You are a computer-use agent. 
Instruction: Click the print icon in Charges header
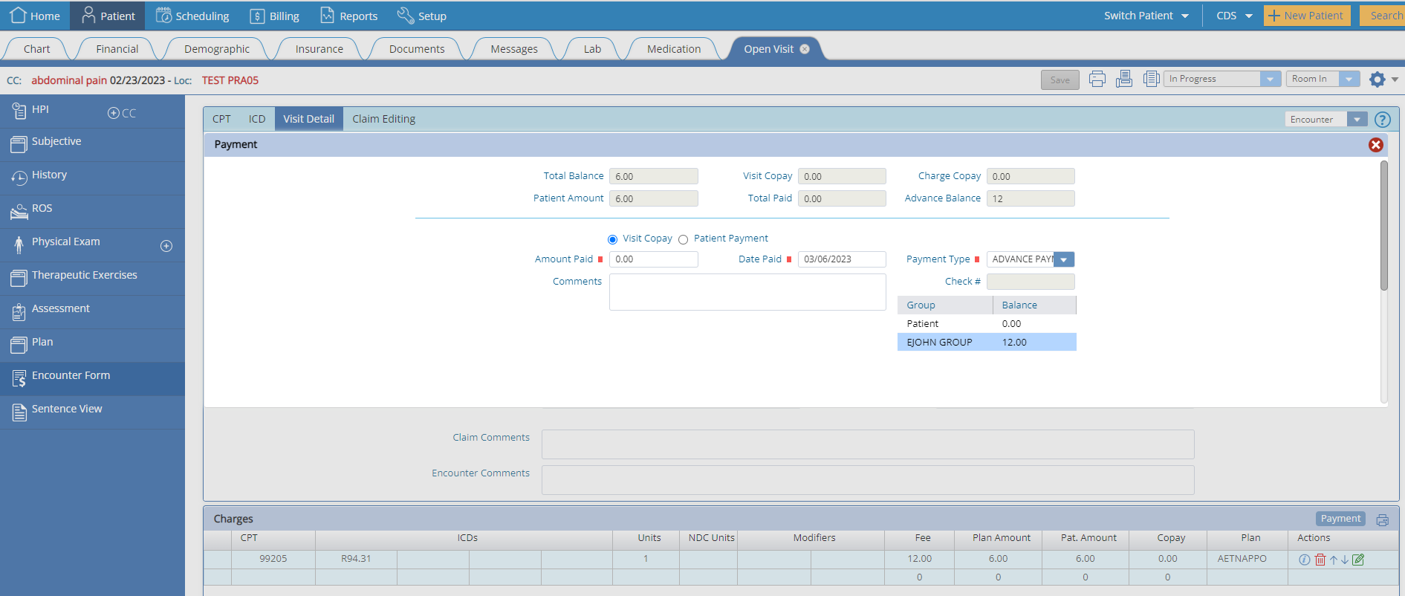(1382, 519)
